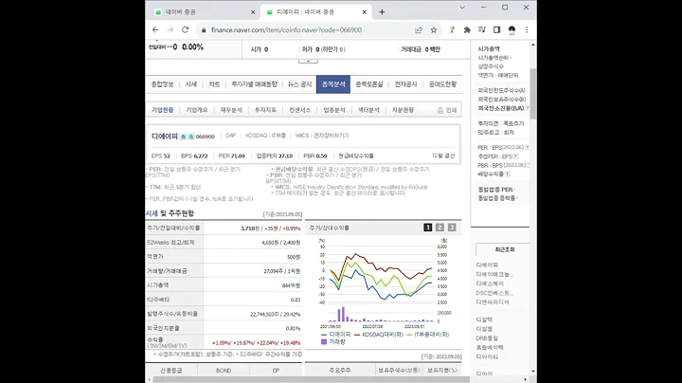Switch chart to view 1
The image size is (682, 383).
(x=428, y=228)
